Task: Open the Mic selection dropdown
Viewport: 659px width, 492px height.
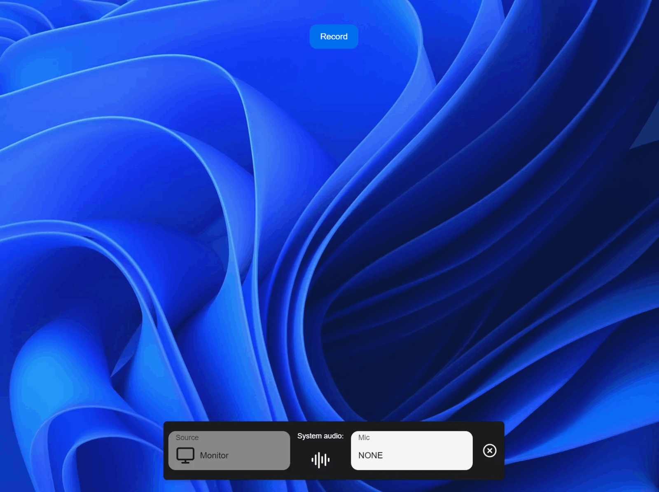Action: (x=411, y=450)
